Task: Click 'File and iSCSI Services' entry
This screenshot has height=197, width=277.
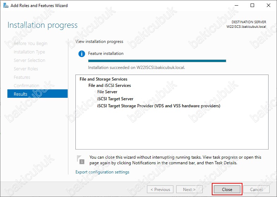Action: 110,85
